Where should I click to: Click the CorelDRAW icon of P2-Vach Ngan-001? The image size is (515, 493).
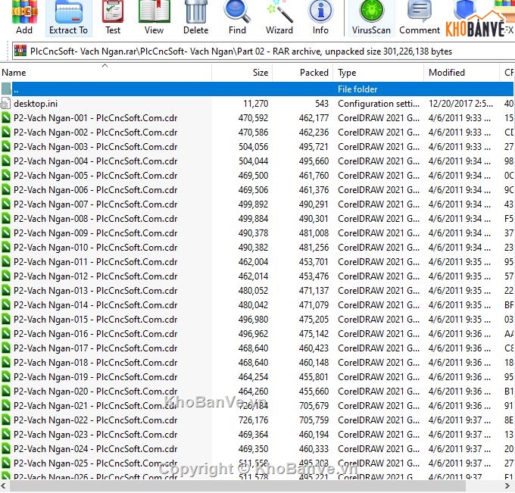pyautogui.click(x=6, y=117)
